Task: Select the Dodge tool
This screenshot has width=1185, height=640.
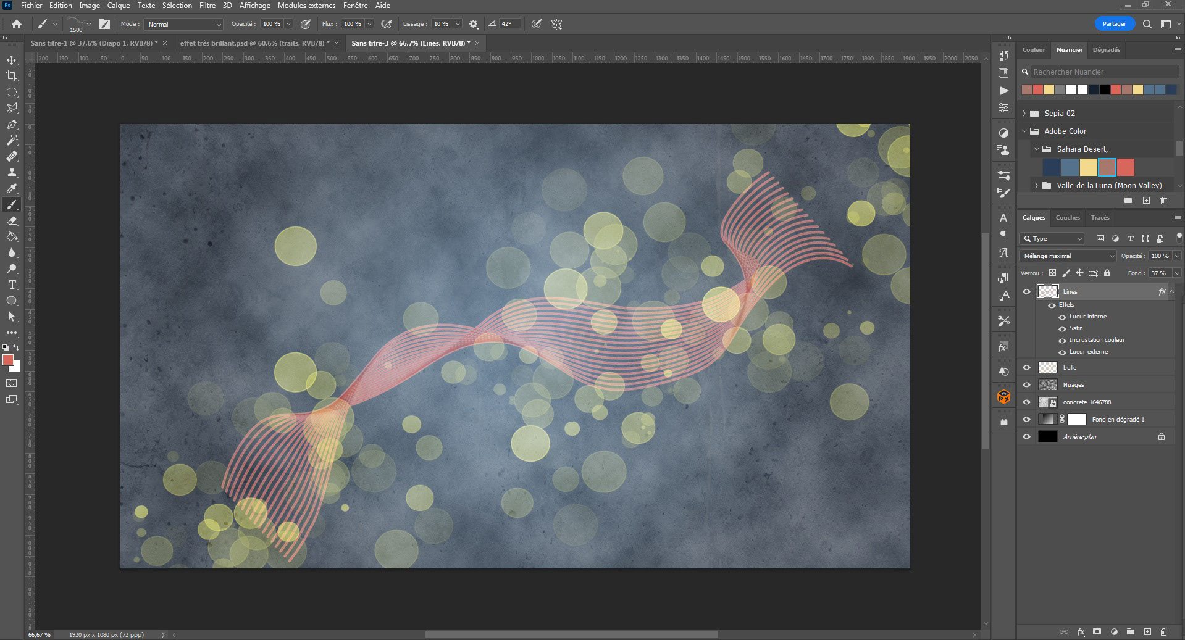Action: (x=11, y=268)
